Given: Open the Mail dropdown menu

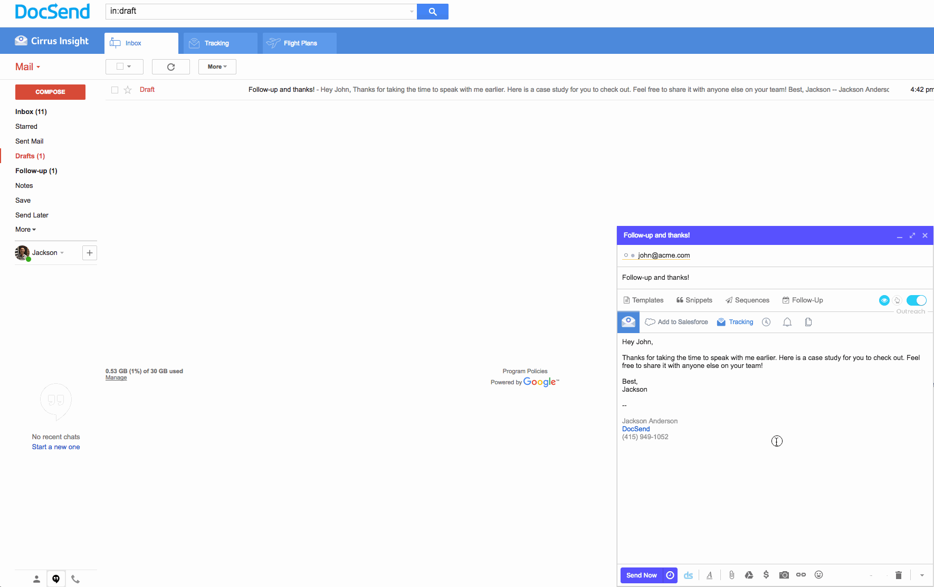Looking at the screenshot, I should 27,67.
